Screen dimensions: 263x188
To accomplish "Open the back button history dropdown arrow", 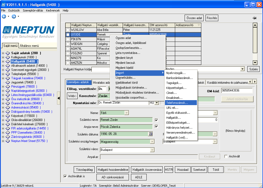I will [x=8, y=16].
